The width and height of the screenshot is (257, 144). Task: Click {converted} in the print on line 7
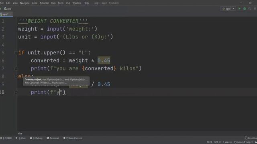coord(99,68)
